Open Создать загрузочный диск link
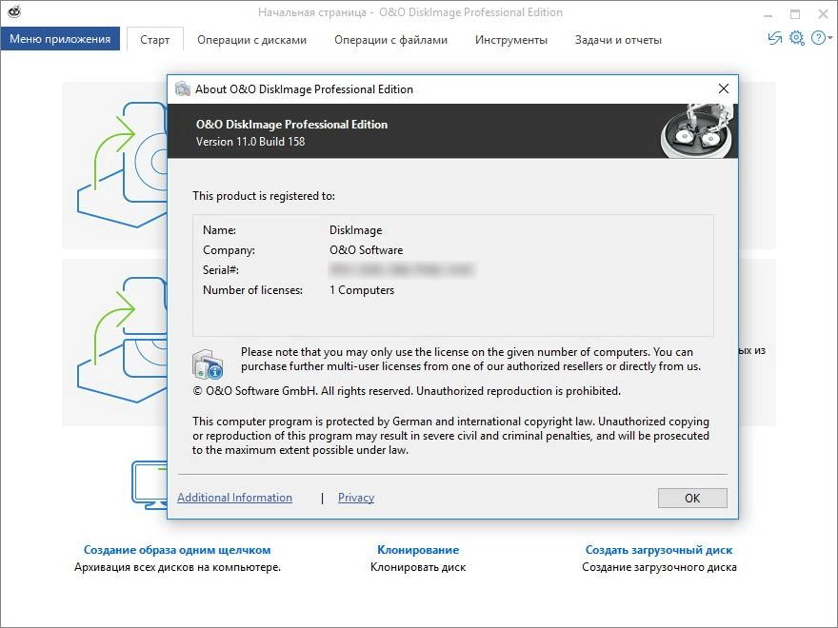The width and height of the screenshot is (838, 628). (659, 550)
